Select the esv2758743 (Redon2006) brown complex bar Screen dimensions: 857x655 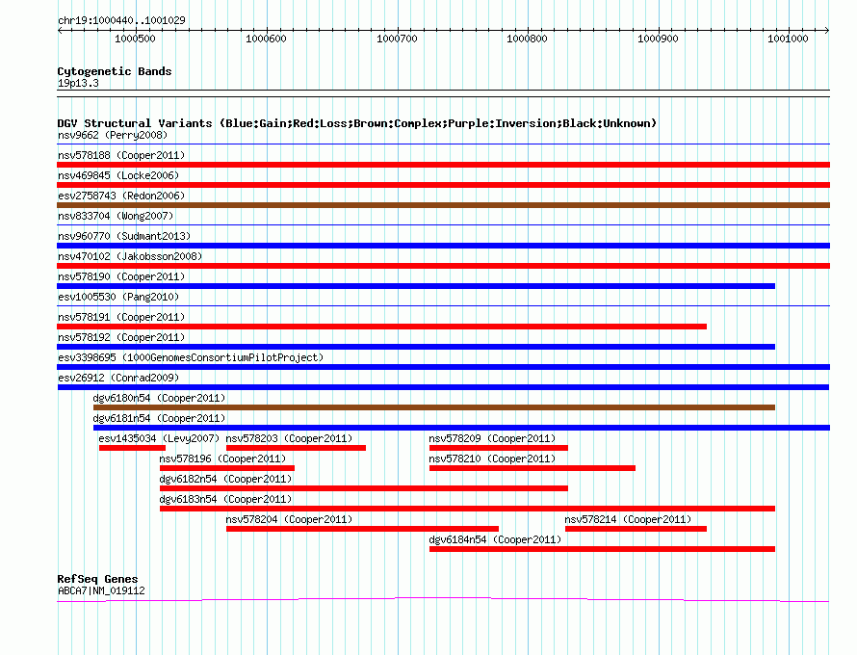(x=443, y=205)
